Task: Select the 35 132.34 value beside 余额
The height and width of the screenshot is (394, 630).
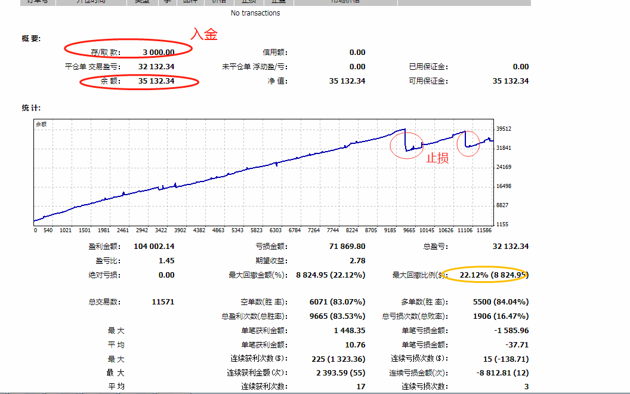Action: 156,81
